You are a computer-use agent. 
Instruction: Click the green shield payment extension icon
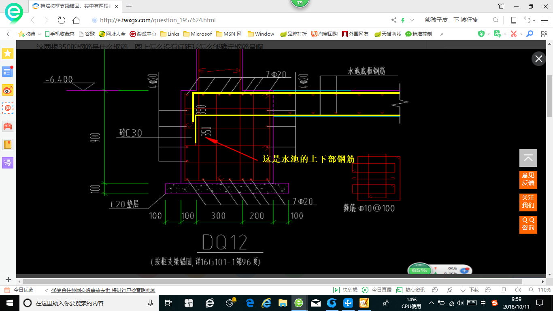coord(481,34)
